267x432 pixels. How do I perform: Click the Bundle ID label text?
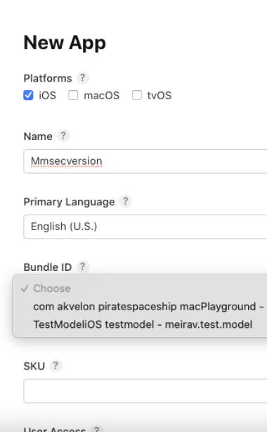coord(48,267)
